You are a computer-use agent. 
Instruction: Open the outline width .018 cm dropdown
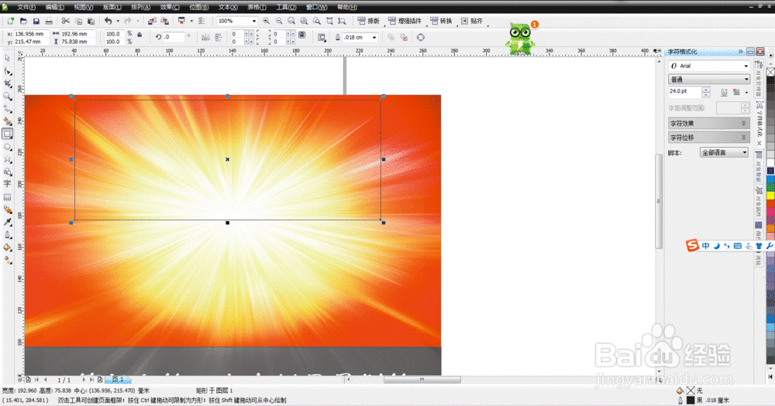(x=374, y=37)
